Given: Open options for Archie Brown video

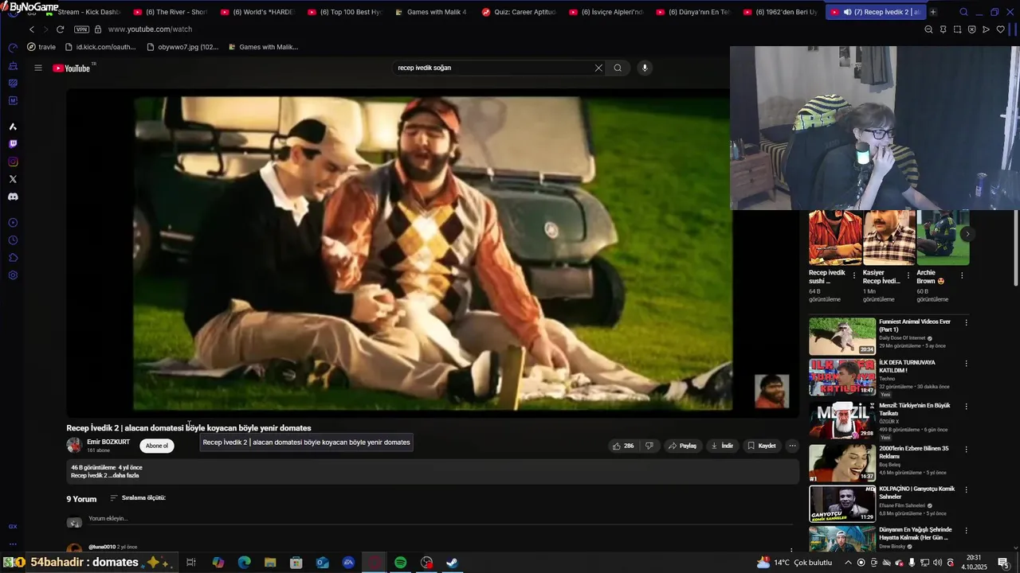Looking at the screenshot, I should pyautogui.click(x=962, y=275).
